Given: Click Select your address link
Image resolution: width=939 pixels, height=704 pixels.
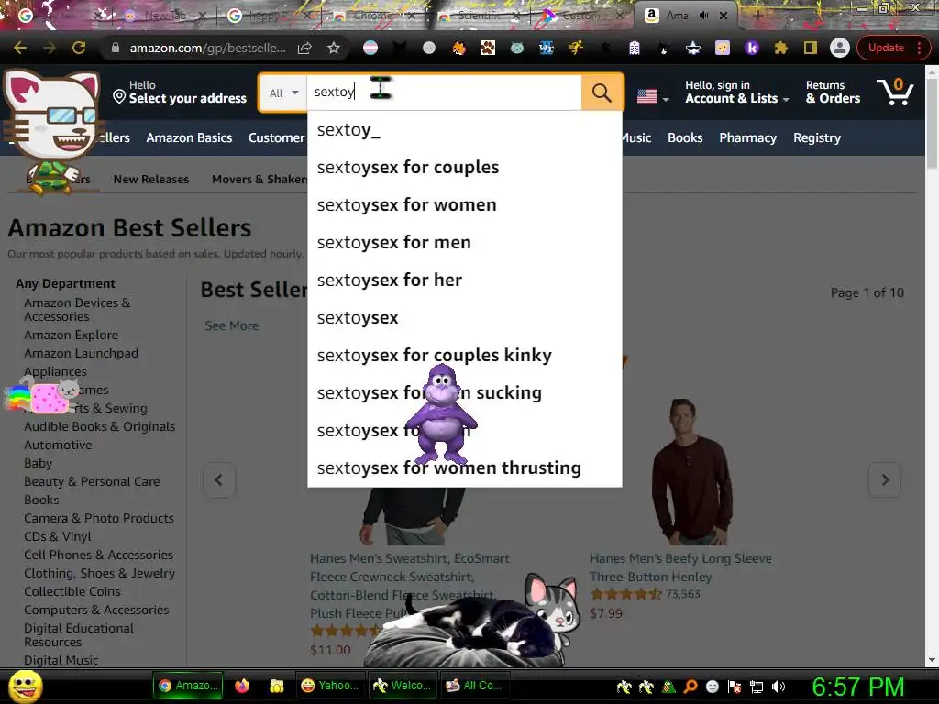Looking at the screenshot, I should 180,93.
